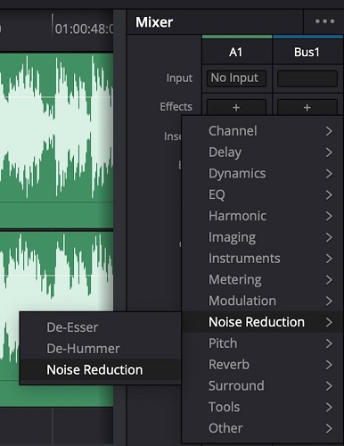Viewport: 344px width, 446px height.
Task: Open the Reverb effects submenu
Action: coord(262,365)
